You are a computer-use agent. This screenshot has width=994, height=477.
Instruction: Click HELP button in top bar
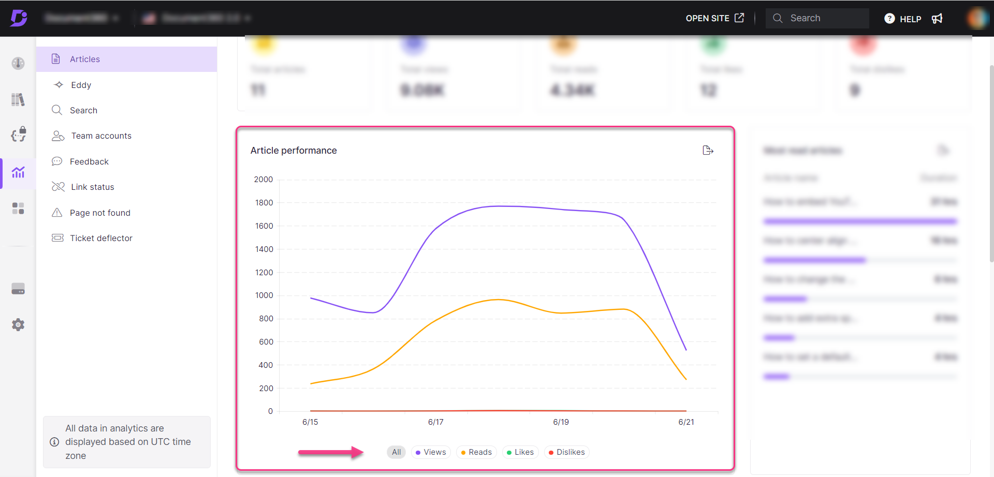903,19
